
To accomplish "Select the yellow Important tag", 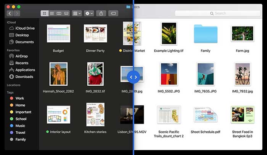I will pyautogui.click(x=21, y=112).
